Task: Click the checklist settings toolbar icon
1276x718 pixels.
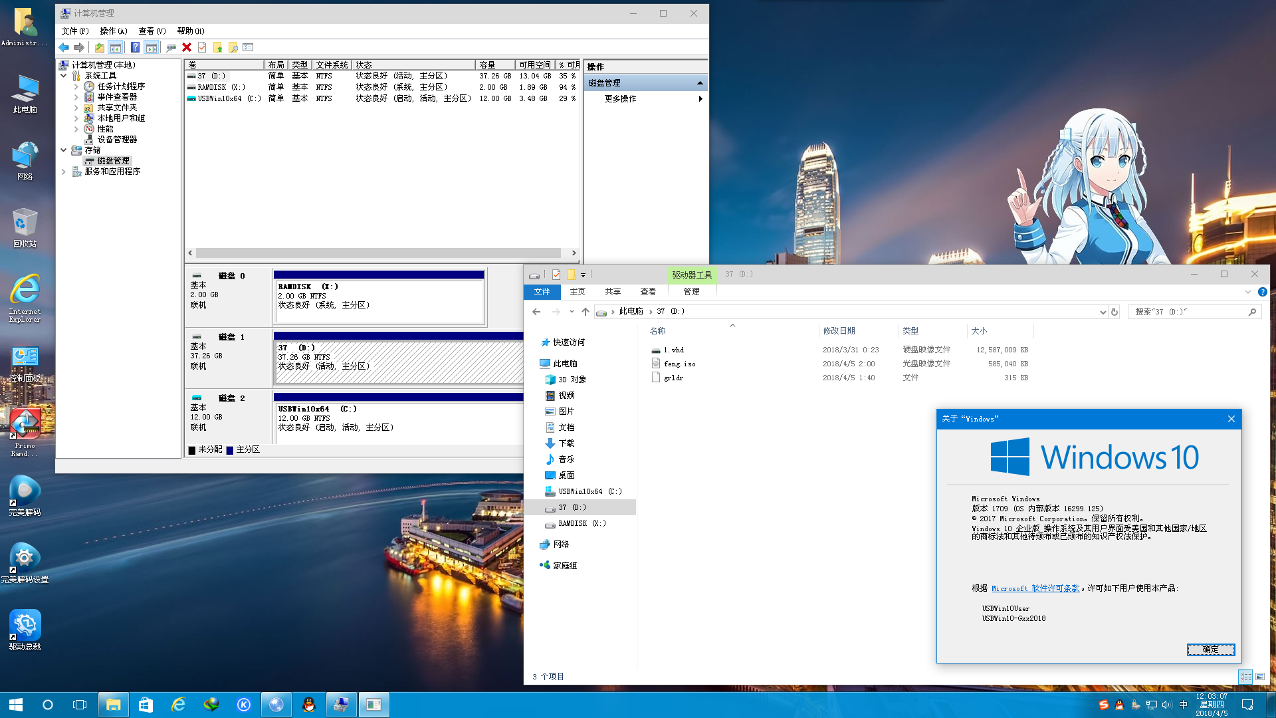Action: point(249,47)
